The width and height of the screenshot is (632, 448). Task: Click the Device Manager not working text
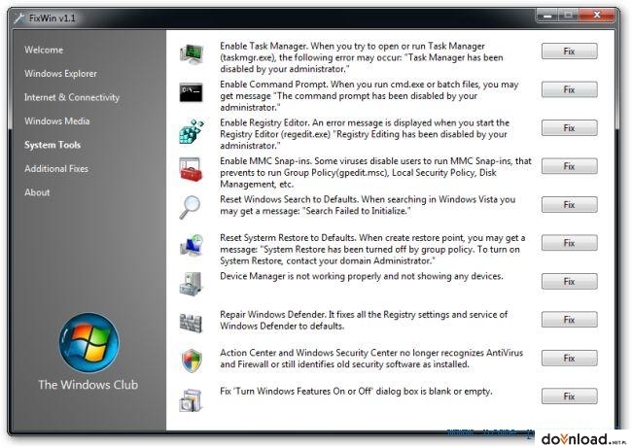(362, 276)
